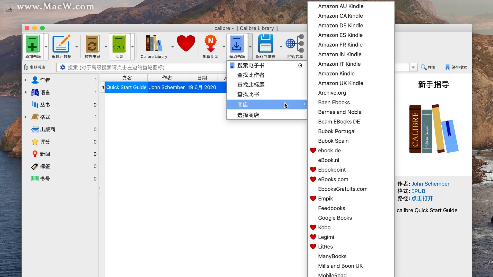The width and height of the screenshot is (493, 277).
Task: Expand the Languages (语言) tree node
Action: [x=26, y=92]
